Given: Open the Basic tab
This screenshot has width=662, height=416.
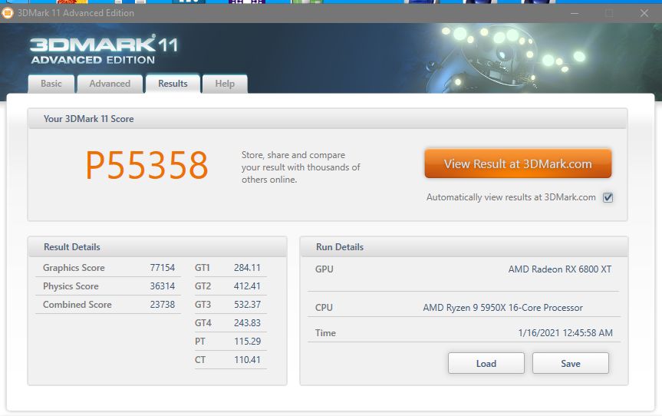Looking at the screenshot, I should (51, 84).
